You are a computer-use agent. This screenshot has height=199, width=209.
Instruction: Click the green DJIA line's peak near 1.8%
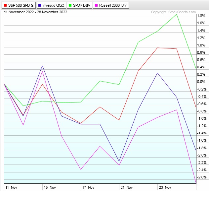point(177,14)
